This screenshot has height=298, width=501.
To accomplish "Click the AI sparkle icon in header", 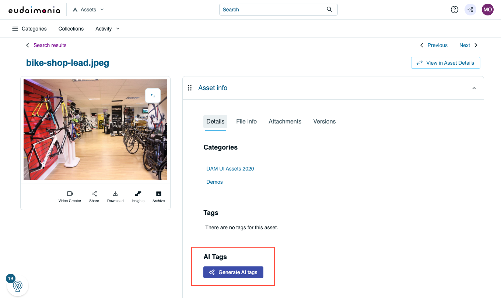I will 470,10.
